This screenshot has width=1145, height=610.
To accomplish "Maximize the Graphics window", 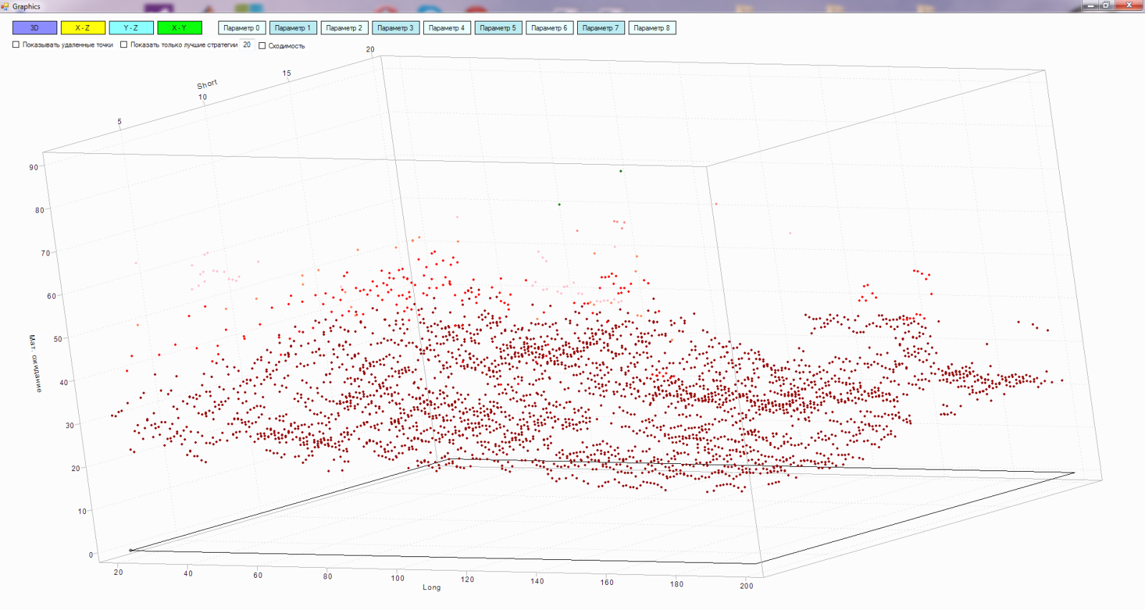I will (x=1106, y=5).
